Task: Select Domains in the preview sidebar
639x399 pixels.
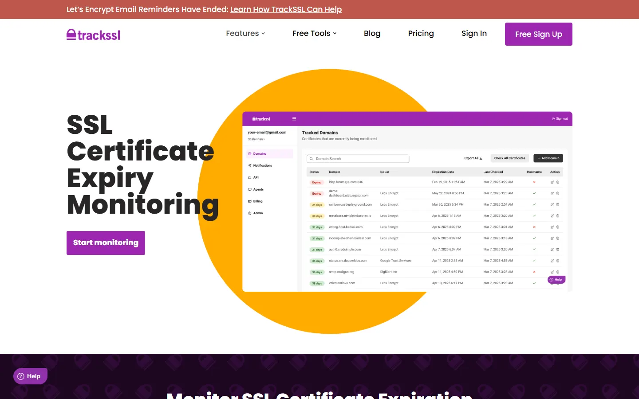Action: (269, 154)
